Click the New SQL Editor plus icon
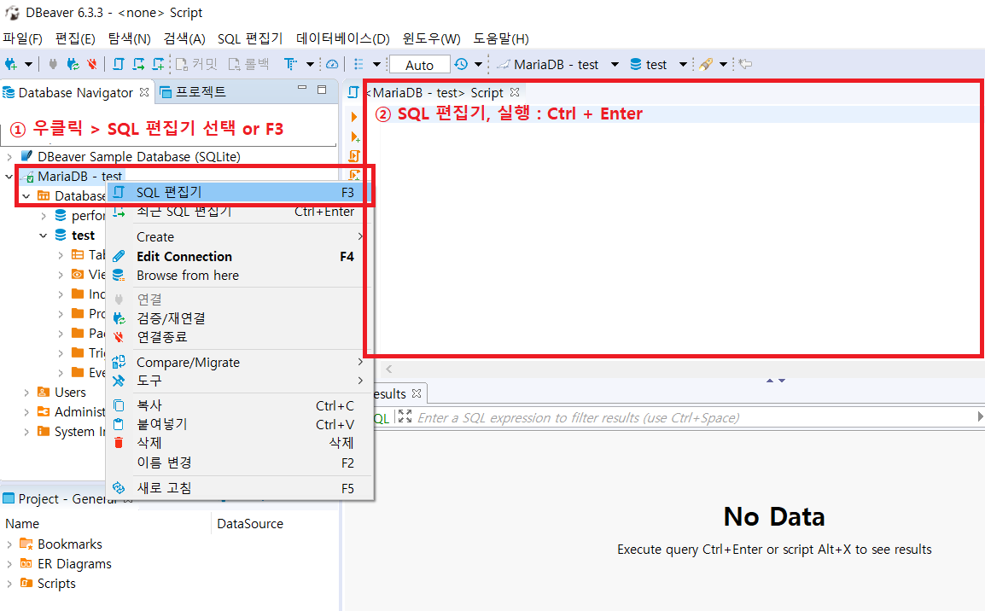The width and height of the screenshot is (985, 611). [x=158, y=64]
